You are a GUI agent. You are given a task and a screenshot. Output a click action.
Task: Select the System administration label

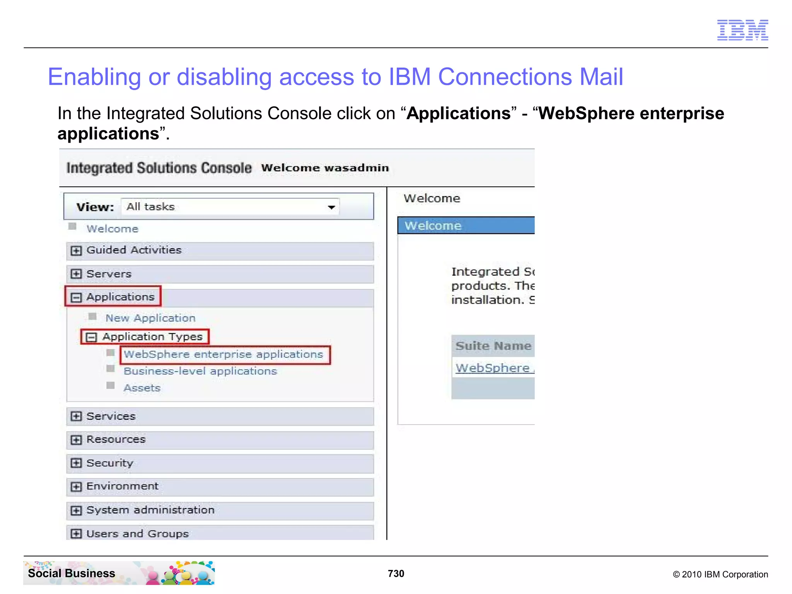150,510
